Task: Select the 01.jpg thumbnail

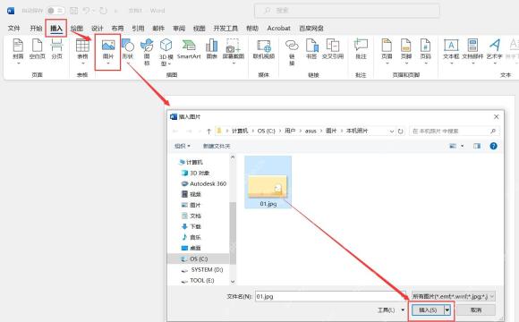Action: click(268, 182)
